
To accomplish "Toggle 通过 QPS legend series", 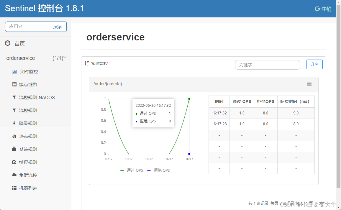I will click(132, 170).
